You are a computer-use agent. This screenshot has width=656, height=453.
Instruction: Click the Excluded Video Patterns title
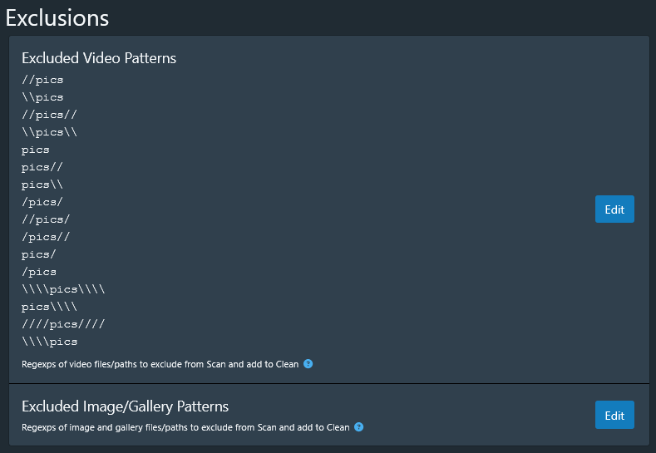[x=99, y=58]
